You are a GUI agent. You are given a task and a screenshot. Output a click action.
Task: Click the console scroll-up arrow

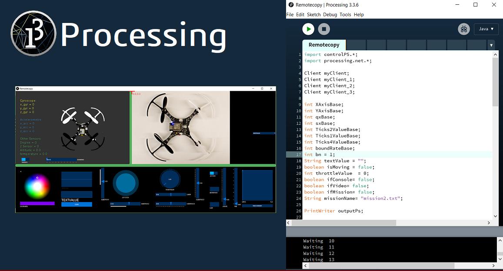500,240
